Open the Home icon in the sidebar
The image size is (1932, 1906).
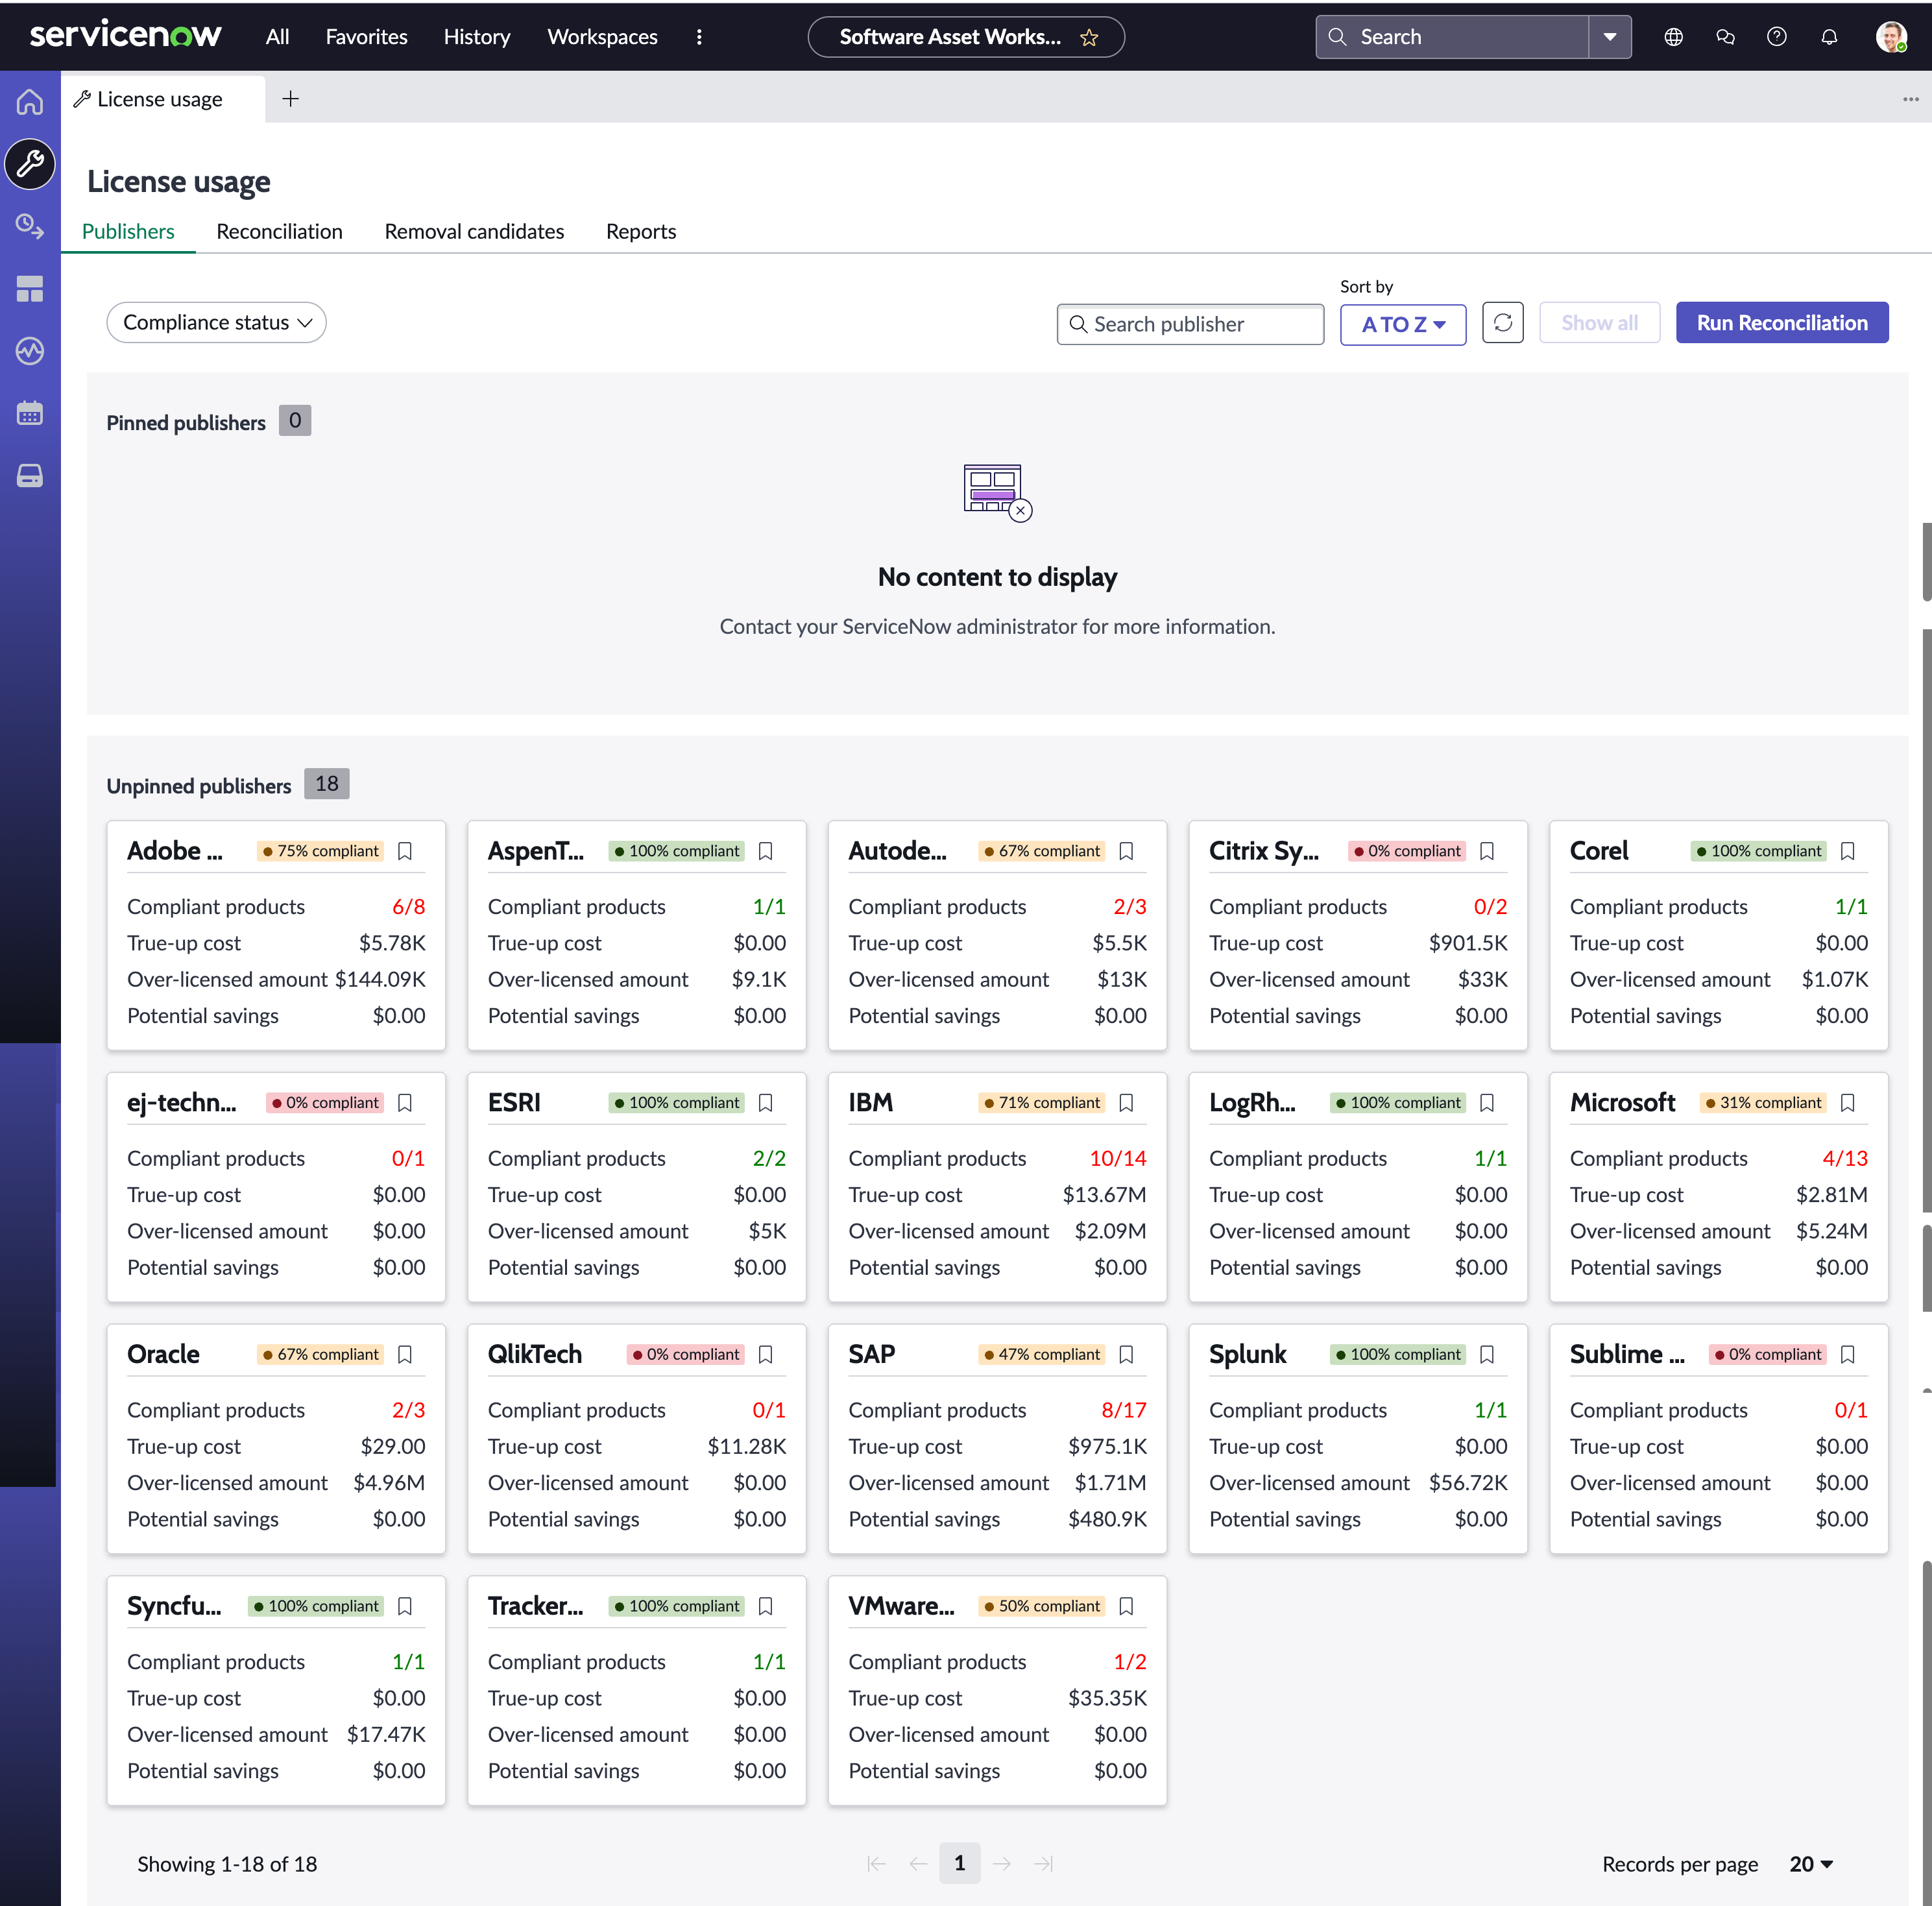(x=30, y=102)
